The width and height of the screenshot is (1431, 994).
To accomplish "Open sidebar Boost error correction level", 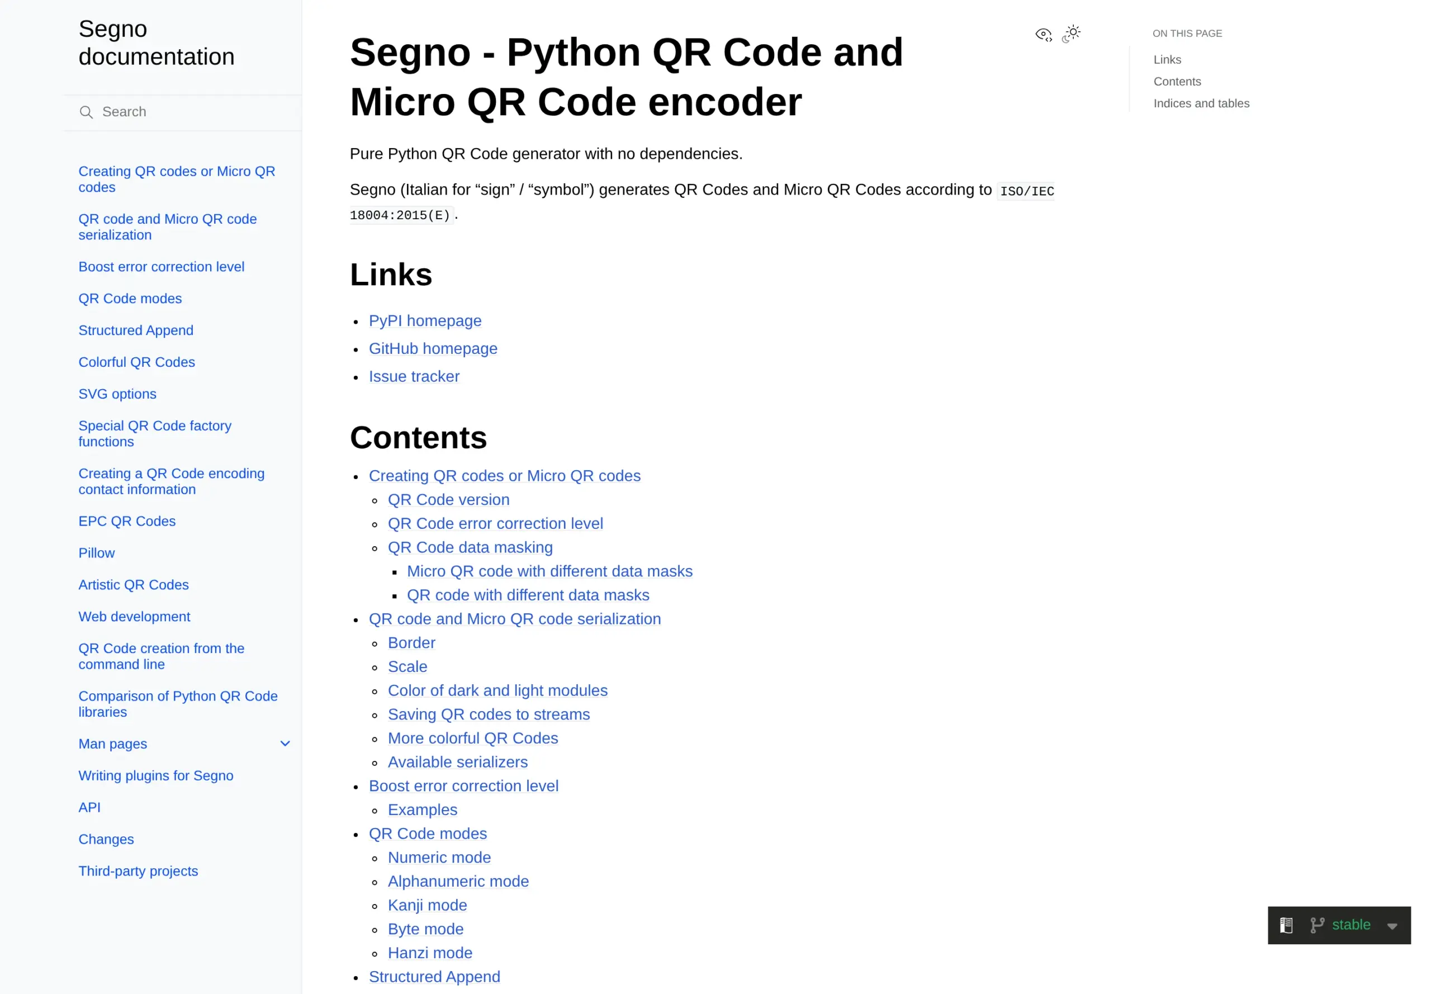I will [x=162, y=267].
